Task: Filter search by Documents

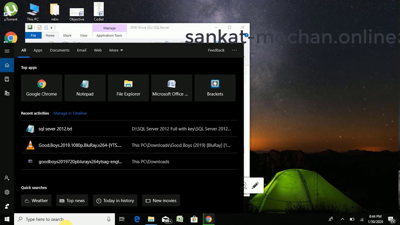Action: 60,50
